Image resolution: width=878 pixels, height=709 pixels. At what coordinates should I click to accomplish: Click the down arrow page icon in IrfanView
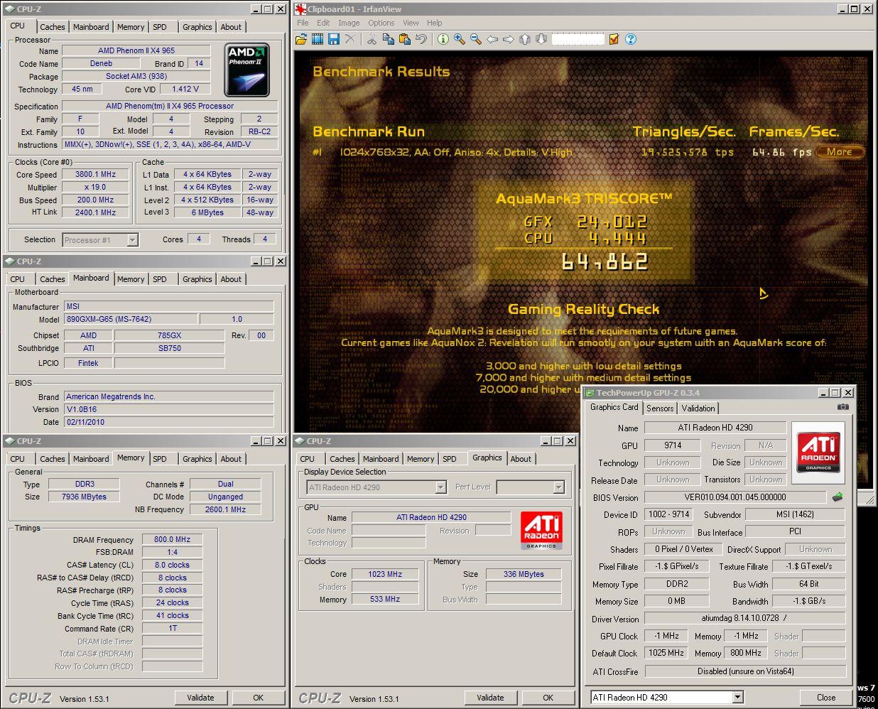[x=541, y=39]
